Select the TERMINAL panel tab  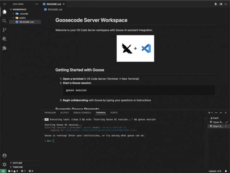click(x=101, y=113)
